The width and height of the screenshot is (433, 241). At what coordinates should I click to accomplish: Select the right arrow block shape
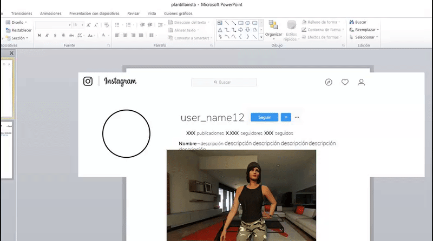pos(241,30)
